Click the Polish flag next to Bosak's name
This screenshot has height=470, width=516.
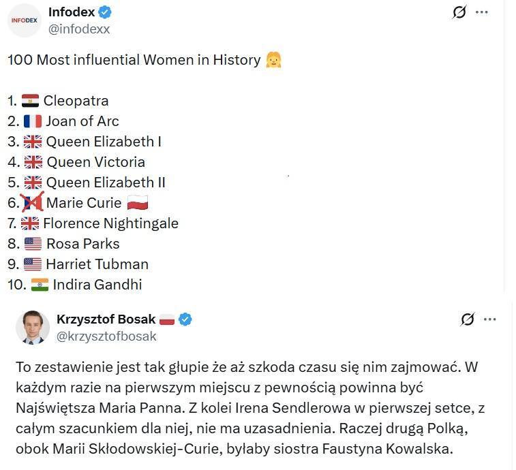click(x=167, y=319)
